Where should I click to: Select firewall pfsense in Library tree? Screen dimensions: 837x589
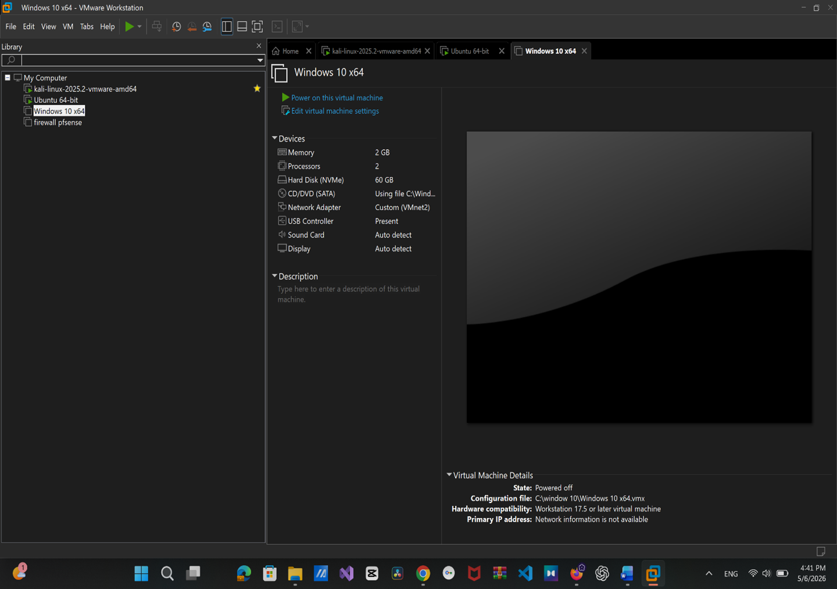point(58,123)
